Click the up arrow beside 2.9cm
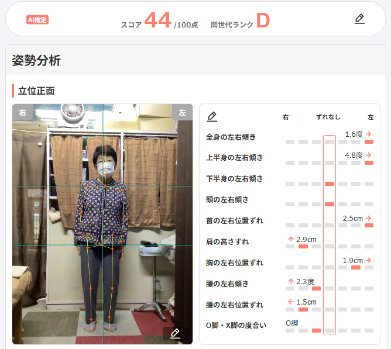The width and height of the screenshot is (391, 349). (x=290, y=239)
